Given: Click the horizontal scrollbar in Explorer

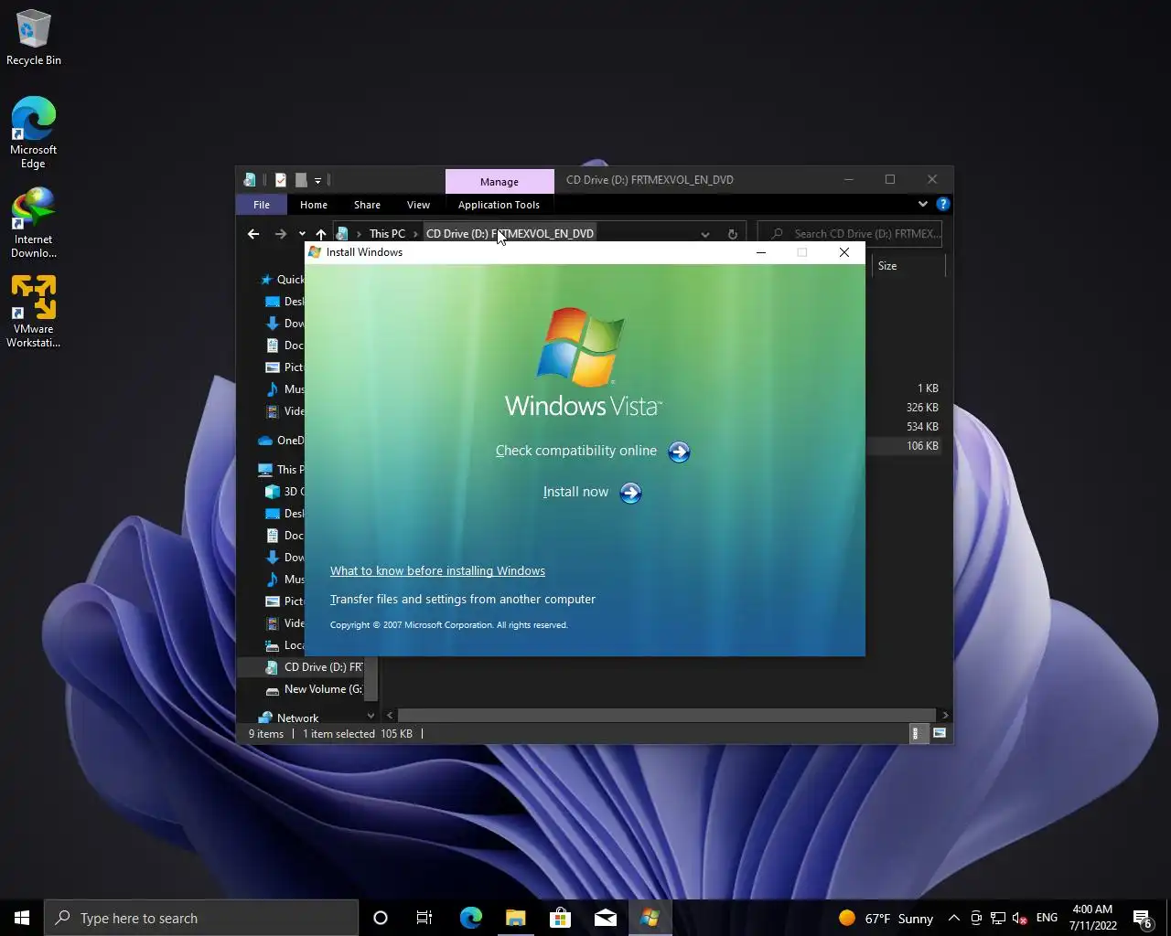Looking at the screenshot, I should [667, 715].
